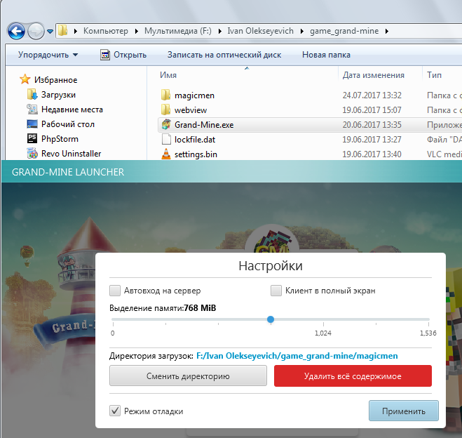Viewport: 462px width, 438px height.
Task: Click the VLC cone icon of settings.bin
Action: click(x=166, y=154)
